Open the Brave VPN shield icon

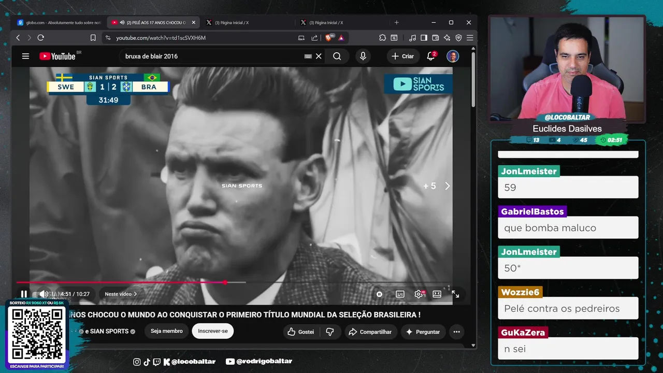[458, 38]
